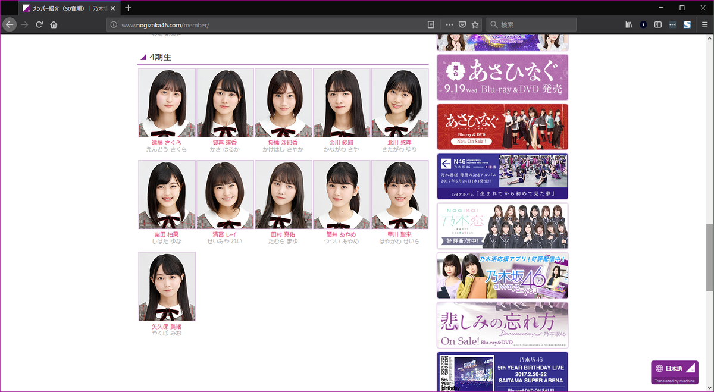Open the purple 舞台 あさひなぐ 9.19 banner

502,77
